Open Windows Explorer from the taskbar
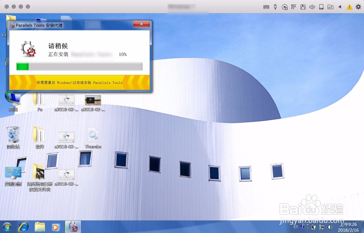 [40, 227]
